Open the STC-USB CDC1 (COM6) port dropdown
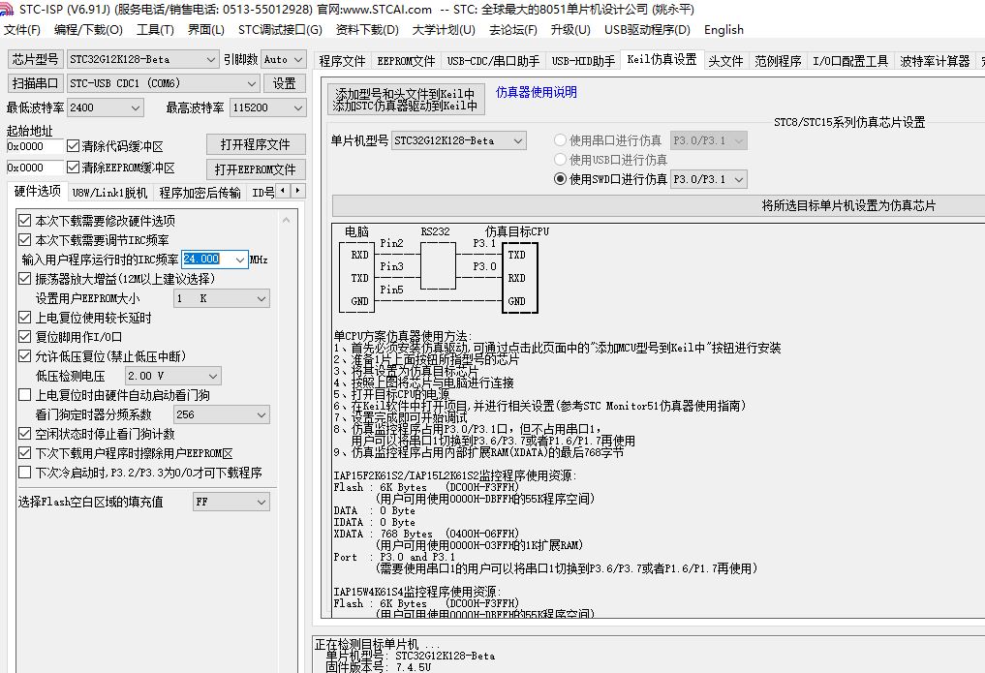 [x=164, y=83]
